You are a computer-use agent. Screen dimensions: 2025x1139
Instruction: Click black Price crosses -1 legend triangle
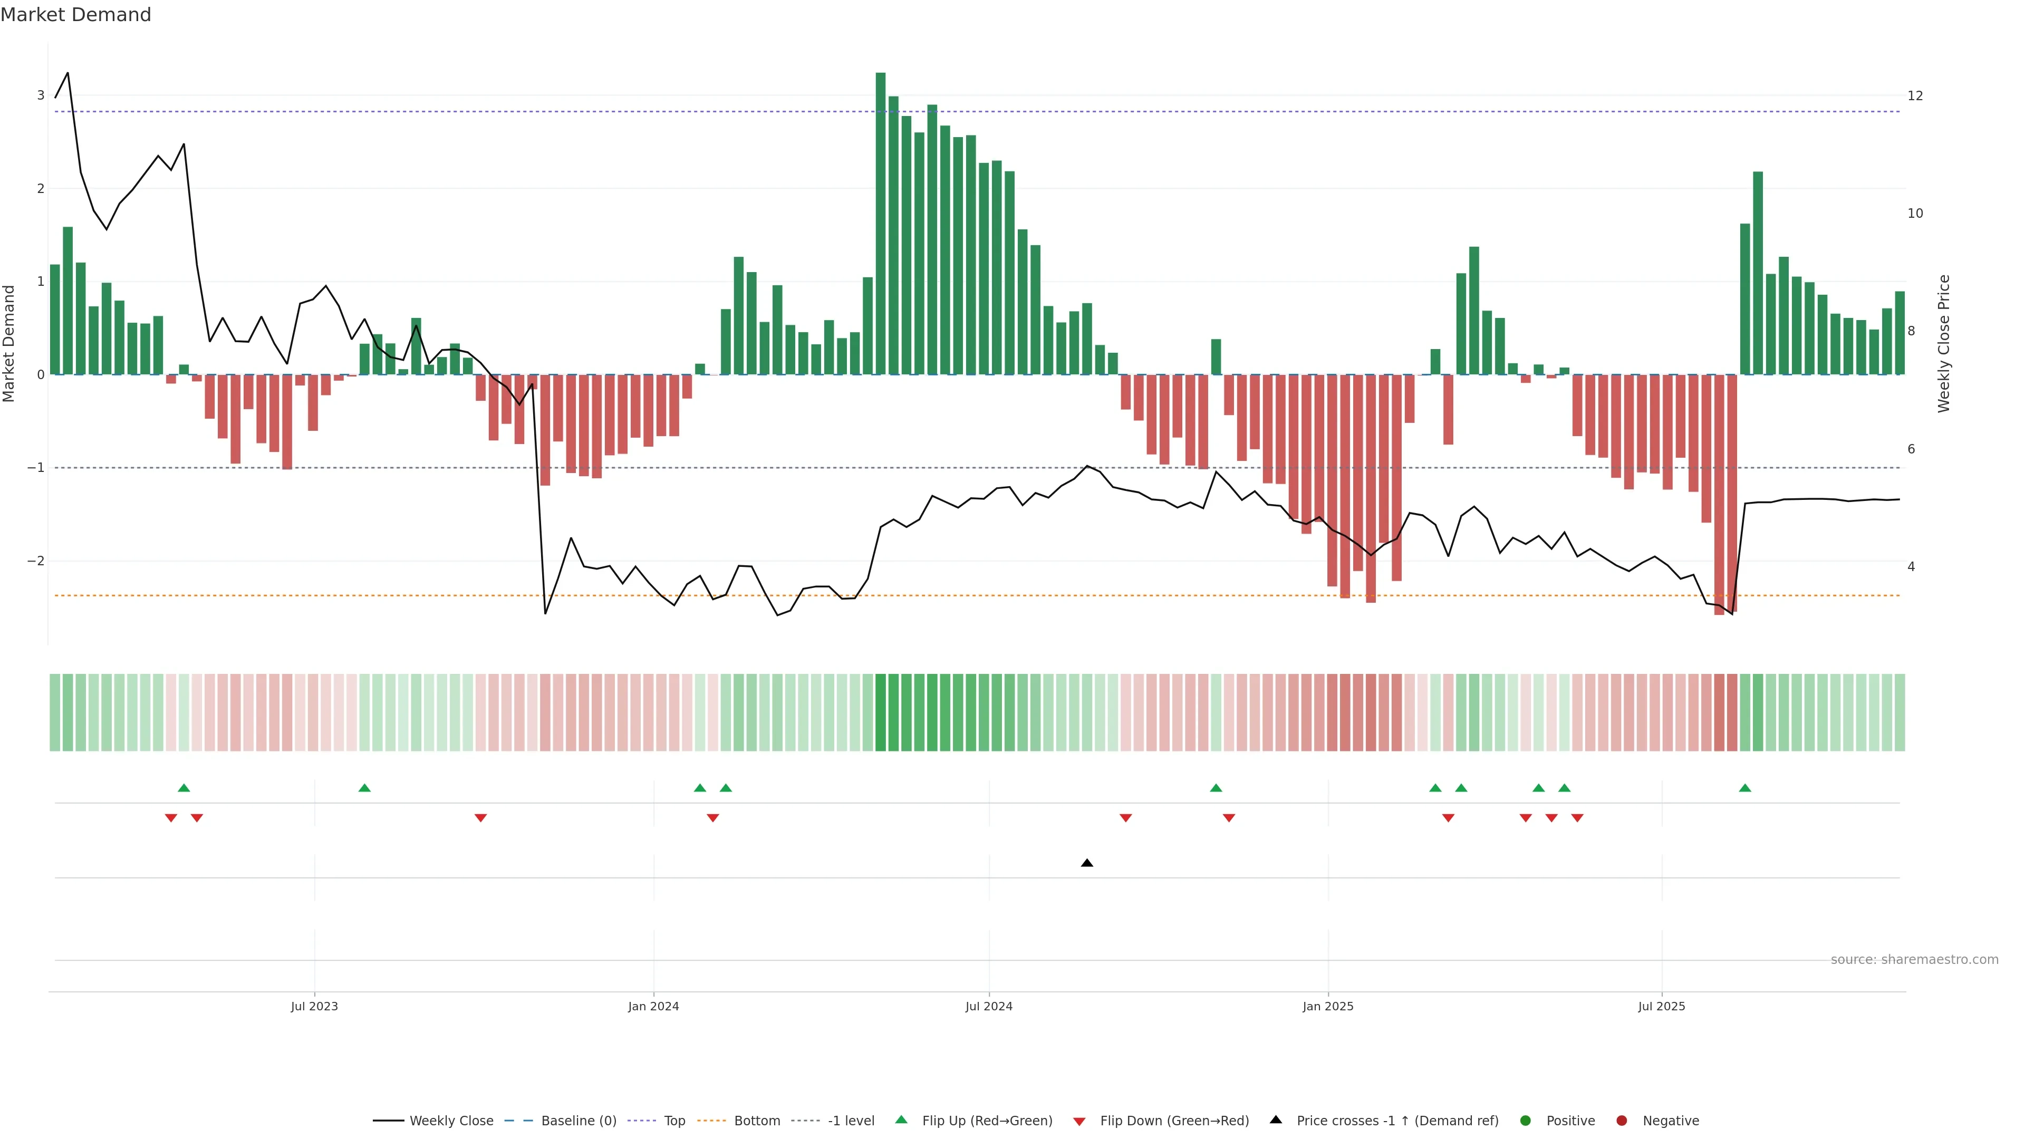[x=1276, y=1120]
